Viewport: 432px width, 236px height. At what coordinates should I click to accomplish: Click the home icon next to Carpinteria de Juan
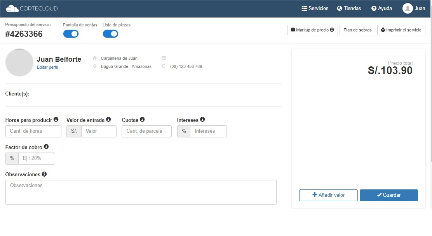(95, 58)
